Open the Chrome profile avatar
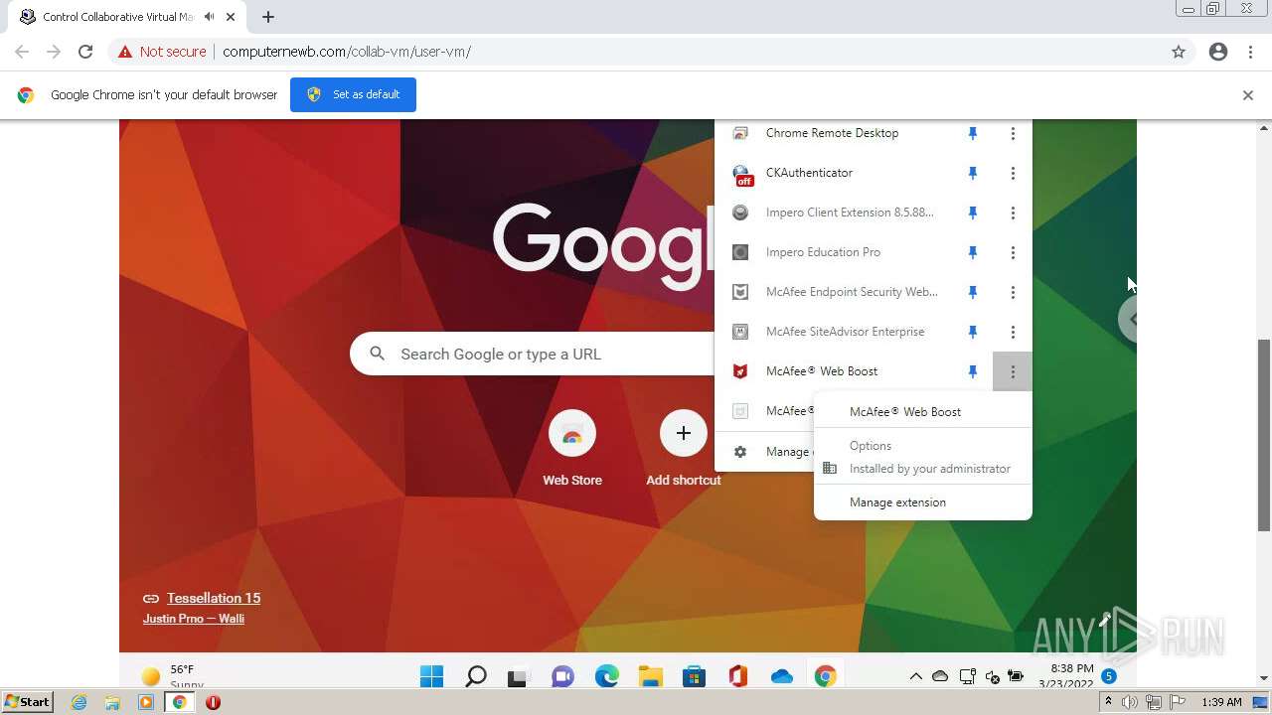The height and width of the screenshot is (715, 1272). 1218,52
